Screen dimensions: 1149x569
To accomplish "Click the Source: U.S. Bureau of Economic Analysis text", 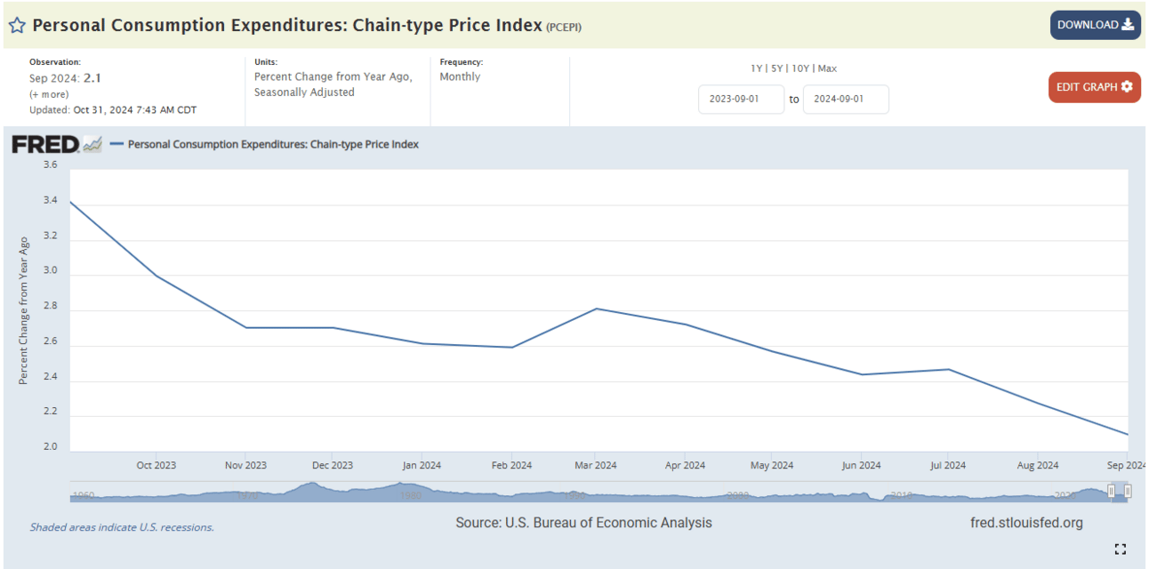I will [x=583, y=523].
